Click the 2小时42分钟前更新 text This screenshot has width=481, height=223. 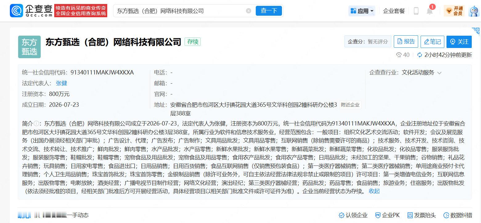(448, 55)
